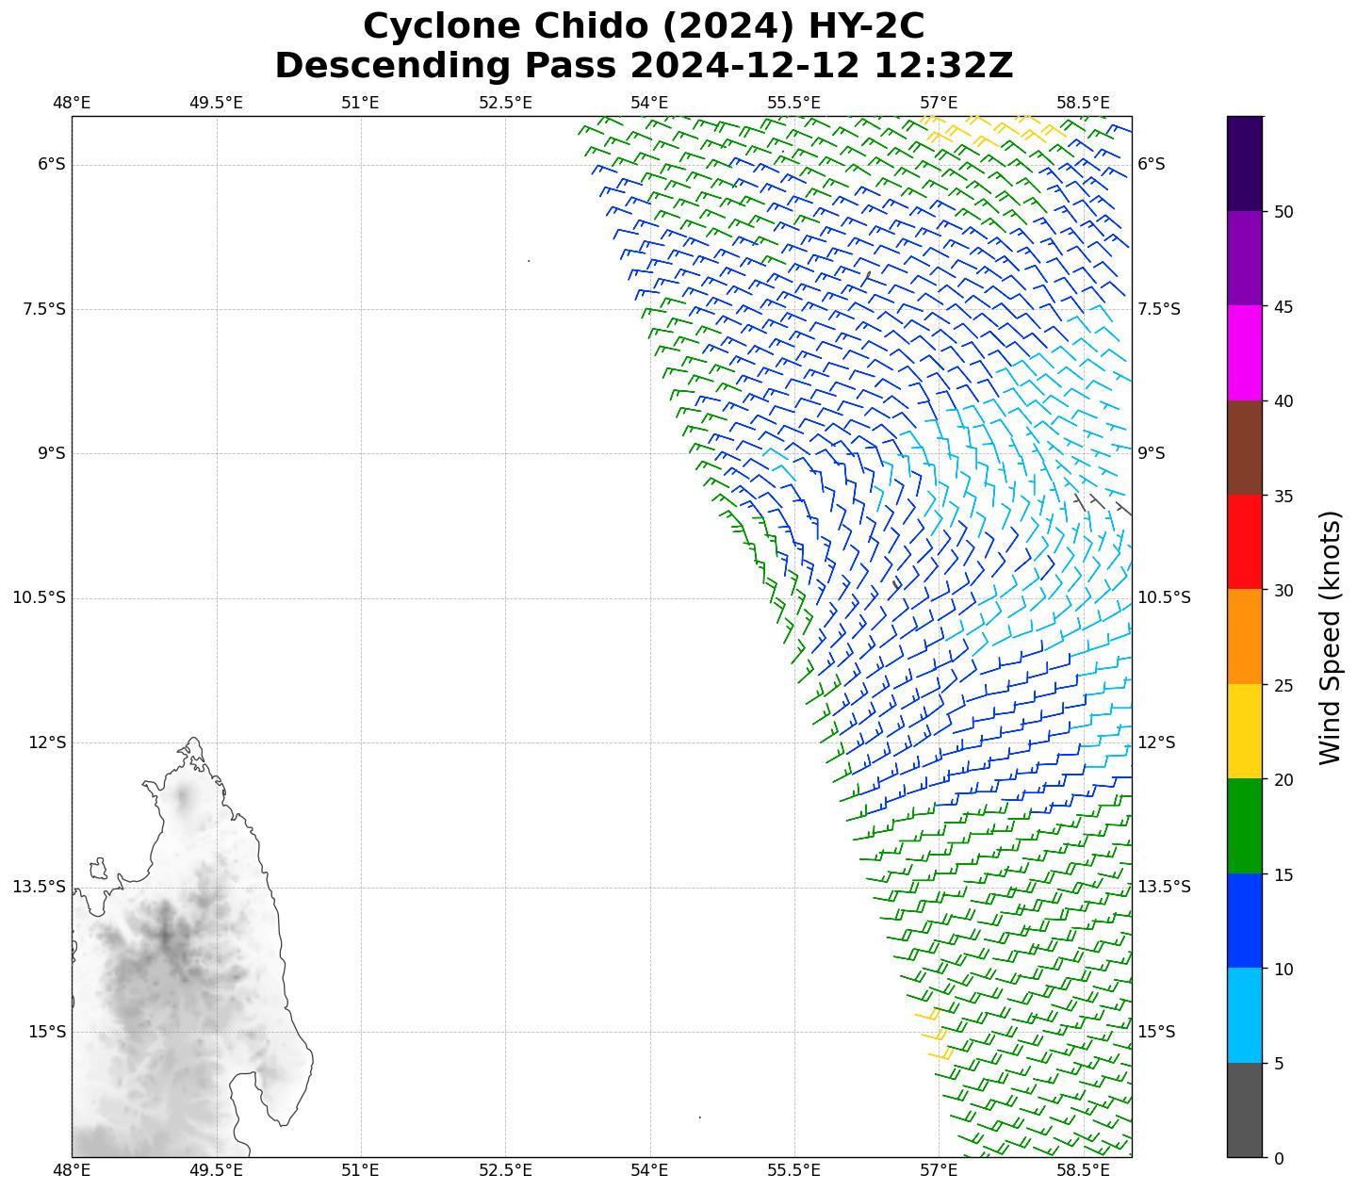Viewport: 1357px width, 1191px height.
Task: Click the right-side 13.5°S latitude label
Action: click(1164, 887)
